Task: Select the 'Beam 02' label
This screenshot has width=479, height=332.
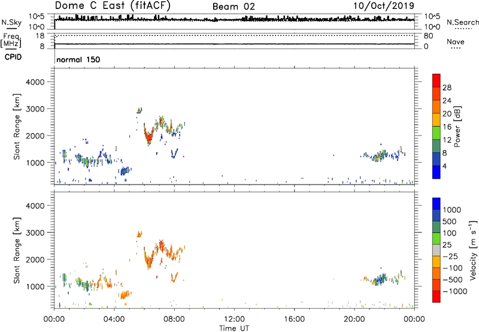Action: (234, 7)
